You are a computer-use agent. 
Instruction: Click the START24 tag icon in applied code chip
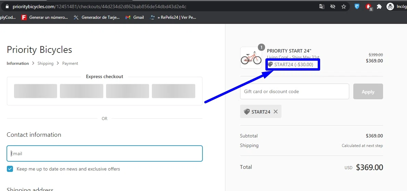click(247, 112)
